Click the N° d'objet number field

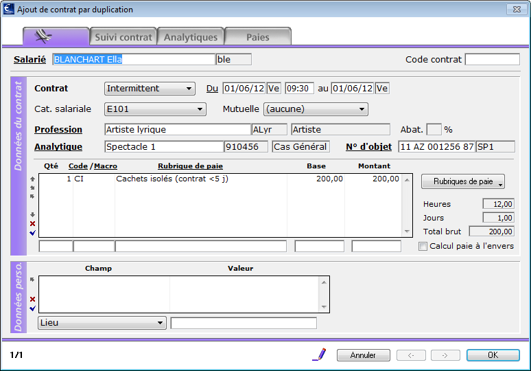pyautogui.click(x=437, y=147)
